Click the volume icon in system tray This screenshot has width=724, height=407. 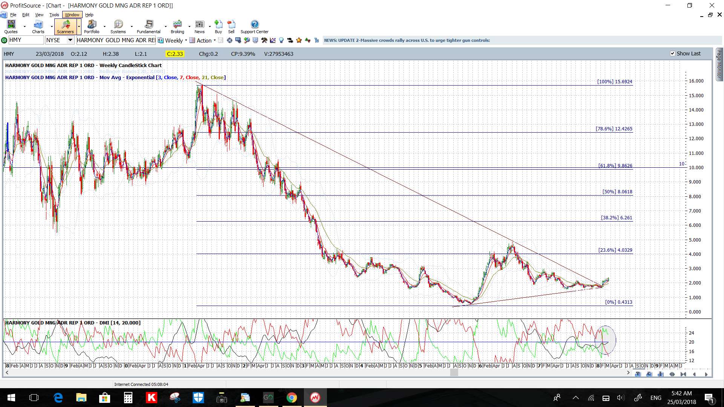[620, 398]
